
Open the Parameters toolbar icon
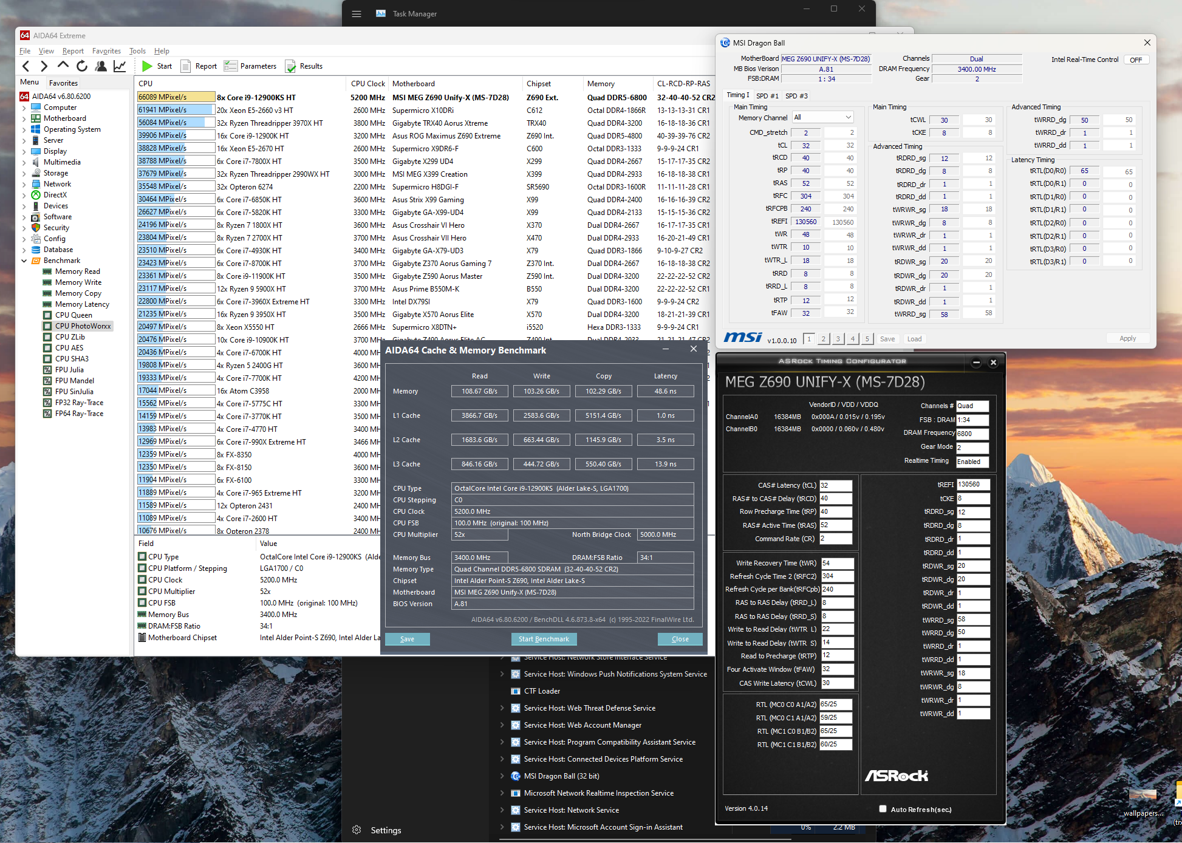click(230, 66)
